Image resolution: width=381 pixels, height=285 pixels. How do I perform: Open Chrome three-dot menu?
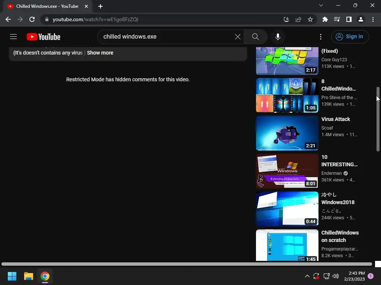(373, 19)
